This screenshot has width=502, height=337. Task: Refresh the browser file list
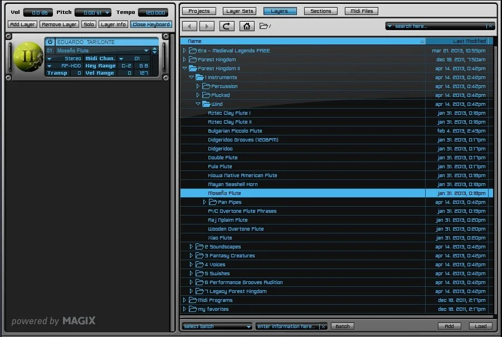point(227,26)
